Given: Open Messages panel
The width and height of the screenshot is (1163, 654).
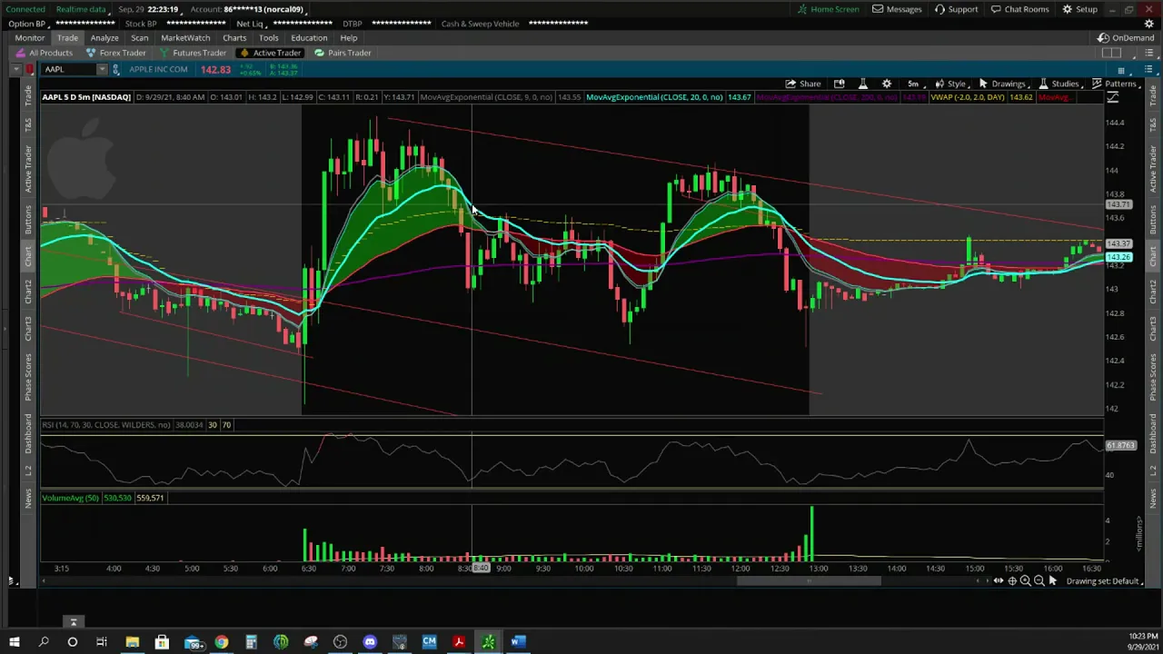Looking at the screenshot, I should click(x=897, y=9).
